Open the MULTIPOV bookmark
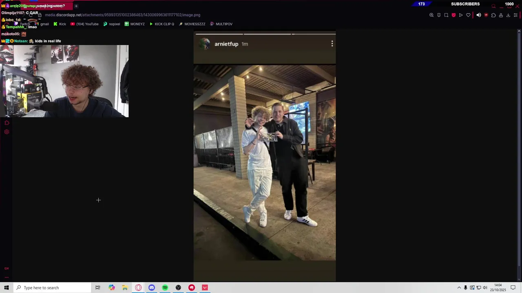Image resolution: width=522 pixels, height=293 pixels. tap(221, 24)
